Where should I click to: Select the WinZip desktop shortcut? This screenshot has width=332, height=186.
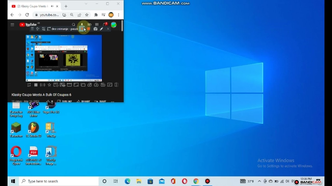pyautogui.click(x=51, y=130)
